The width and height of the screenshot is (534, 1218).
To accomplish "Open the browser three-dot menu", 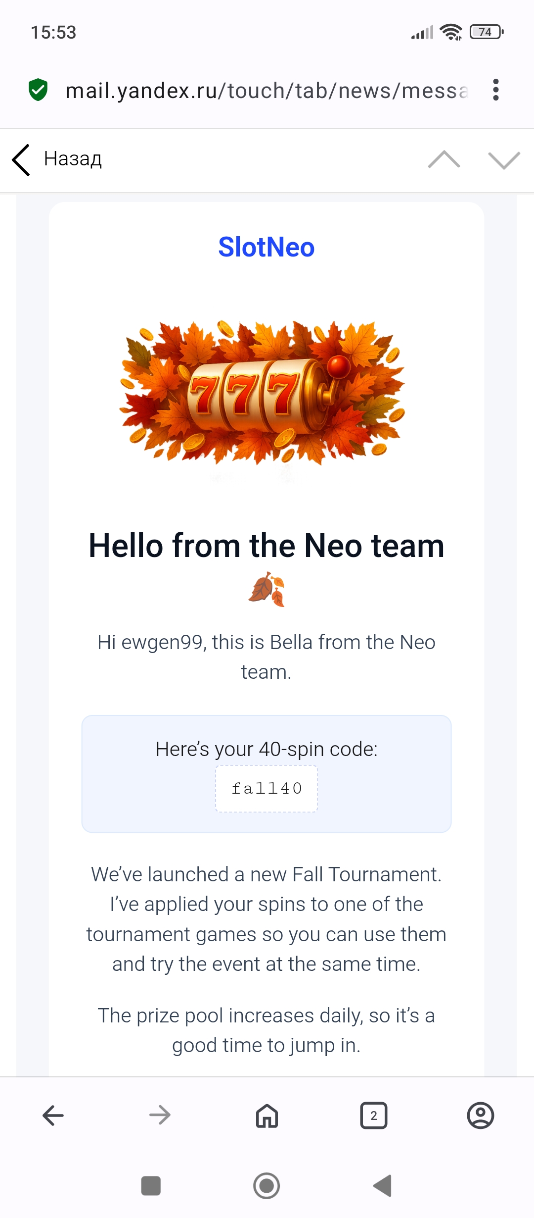I will pyautogui.click(x=495, y=90).
